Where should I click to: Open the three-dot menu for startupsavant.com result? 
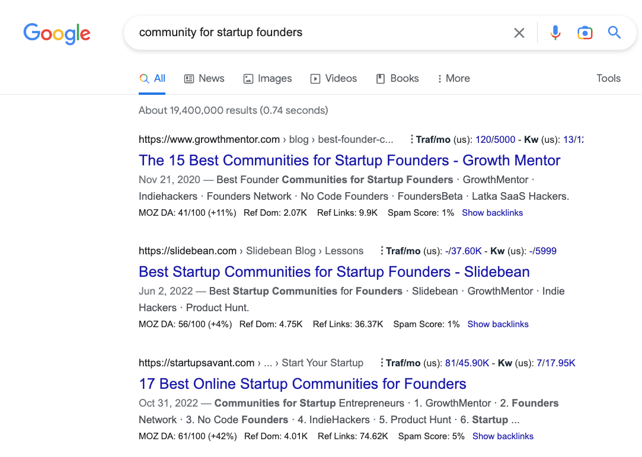pos(382,363)
